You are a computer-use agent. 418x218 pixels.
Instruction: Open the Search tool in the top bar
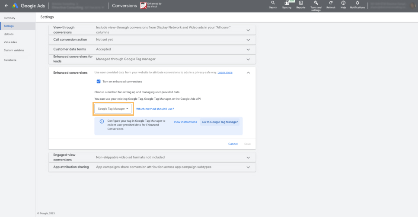coord(273,5)
